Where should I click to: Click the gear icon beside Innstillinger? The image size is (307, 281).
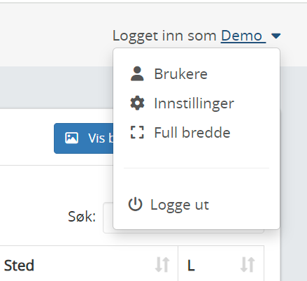tap(137, 103)
